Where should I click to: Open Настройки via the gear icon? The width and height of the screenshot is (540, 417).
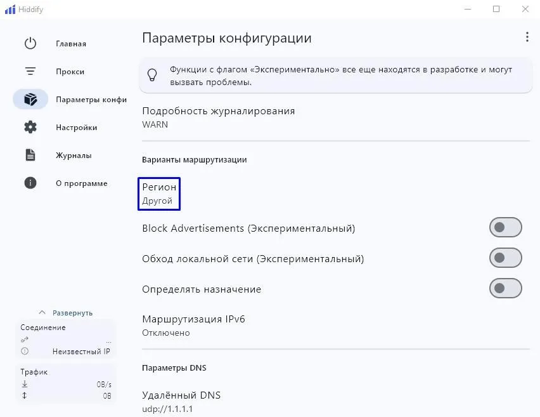click(30, 127)
